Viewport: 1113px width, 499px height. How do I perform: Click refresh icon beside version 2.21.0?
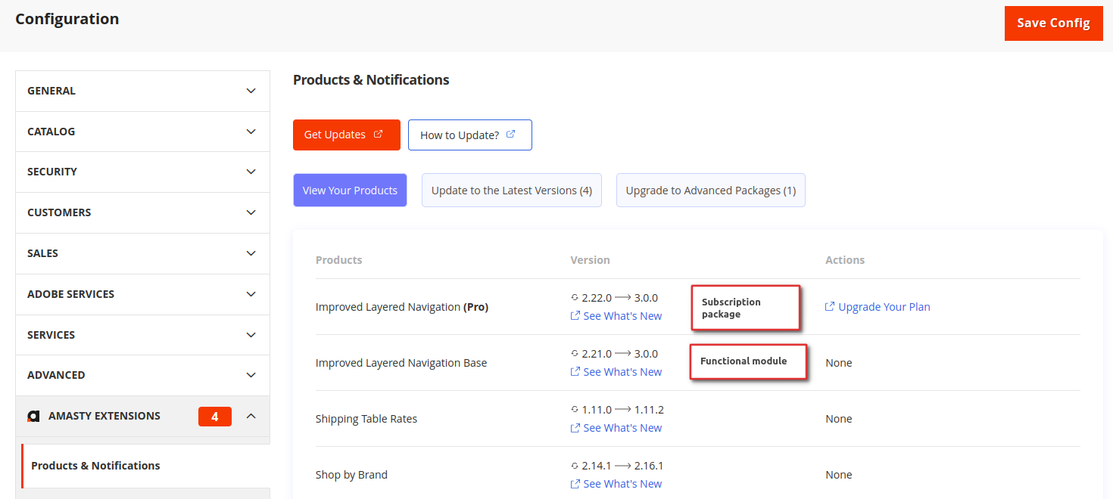(x=575, y=354)
